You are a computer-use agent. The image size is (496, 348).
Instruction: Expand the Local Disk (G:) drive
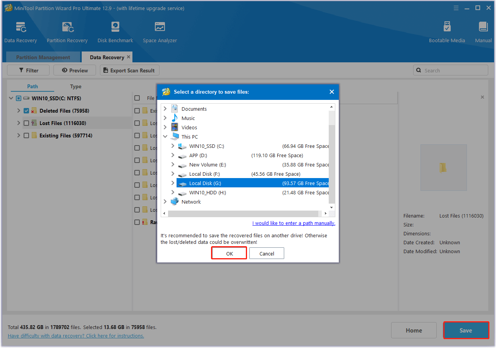(x=173, y=183)
